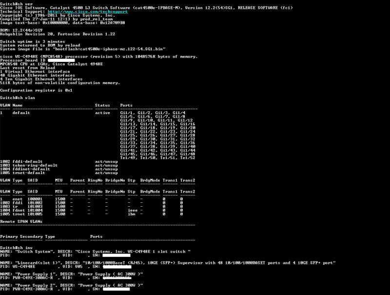Select '511K bytes of non-volatile configuration memory'
This screenshot has width=390, height=295.
[60, 83]
